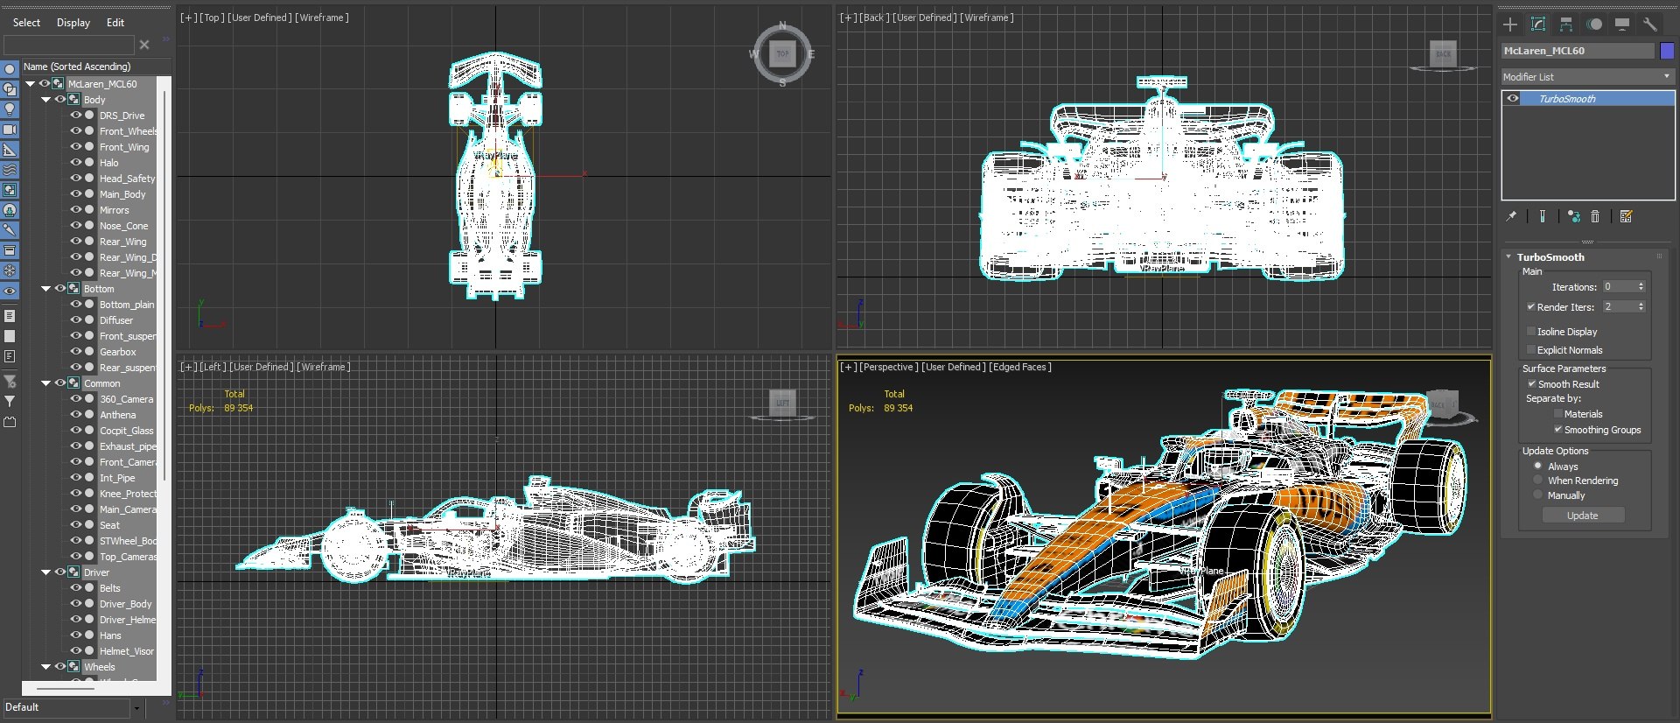Click the object color swatch beside name

click(x=1667, y=51)
